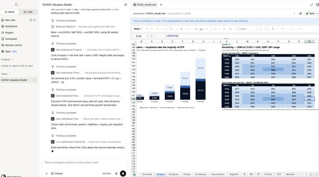Open Apps Beta section
The image size is (319, 177).
[9, 52]
